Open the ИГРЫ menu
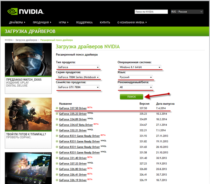210x184 pixels. click(x=64, y=22)
